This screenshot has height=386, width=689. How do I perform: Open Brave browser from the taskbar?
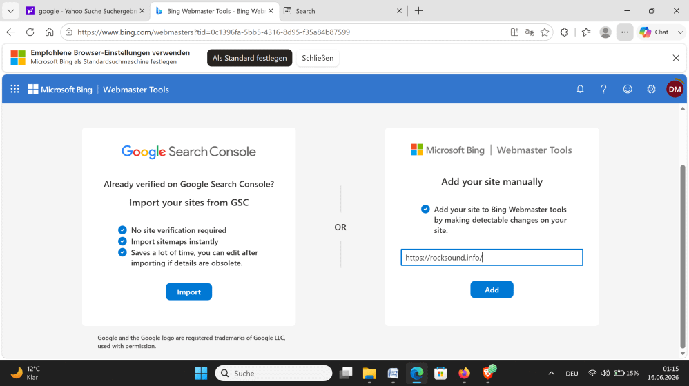coord(488,374)
